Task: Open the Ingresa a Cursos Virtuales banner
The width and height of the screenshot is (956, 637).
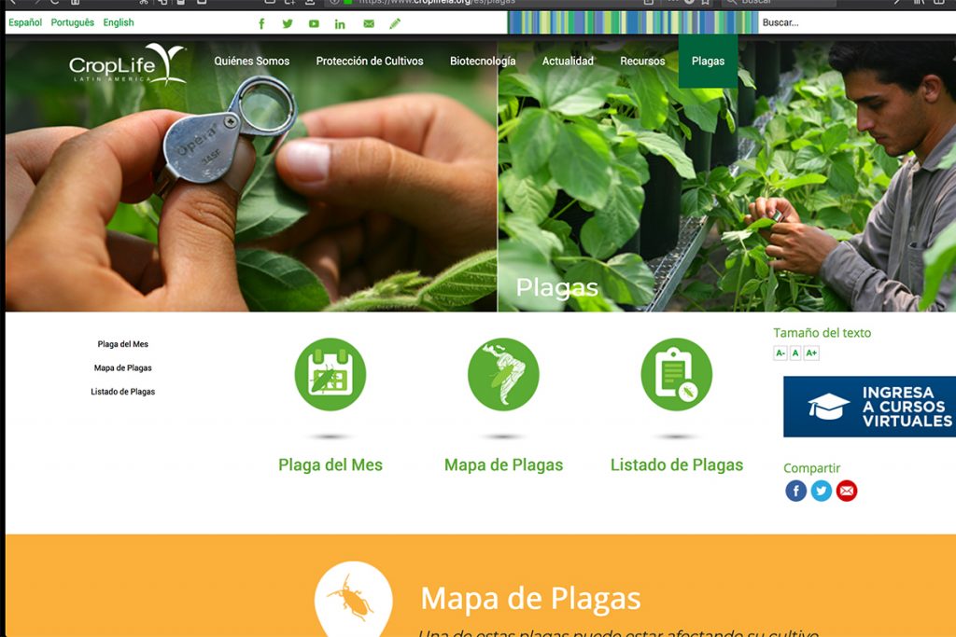Action: (x=869, y=407)
